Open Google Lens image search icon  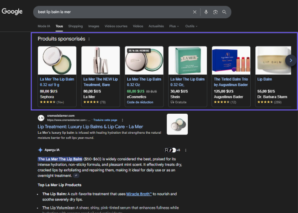(x=215, y=12)
